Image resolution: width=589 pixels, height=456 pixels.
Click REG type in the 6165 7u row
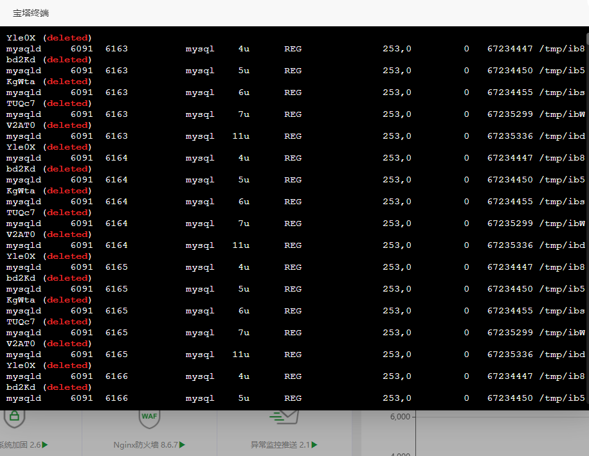coord(293,333)
